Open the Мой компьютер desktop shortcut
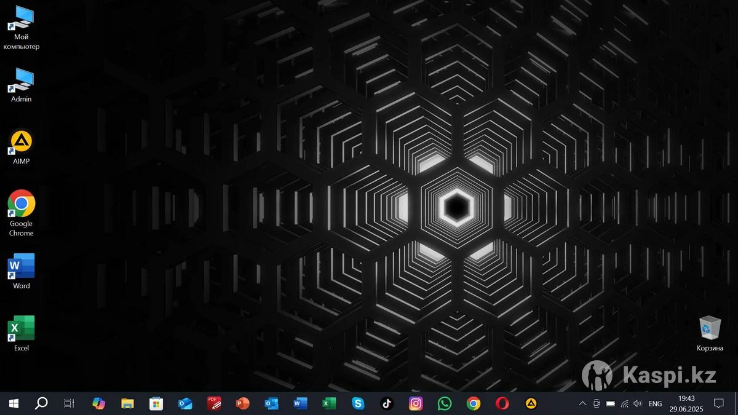 pos(22,28)
